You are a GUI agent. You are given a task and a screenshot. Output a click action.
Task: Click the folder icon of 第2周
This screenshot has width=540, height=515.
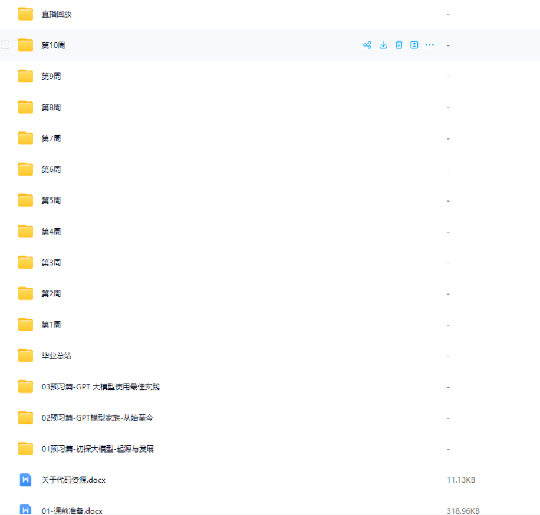tap(25, 293)
